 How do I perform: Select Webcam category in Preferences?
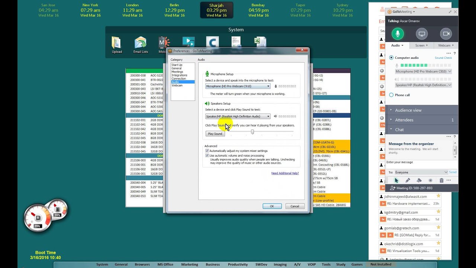[177, 85]
